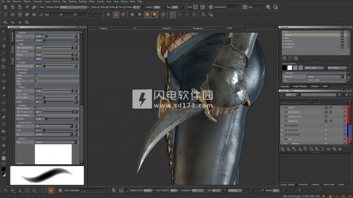Toggle the Jitter Position checkbox
This screenshot has height=198, width=353.
click(36, 69)
